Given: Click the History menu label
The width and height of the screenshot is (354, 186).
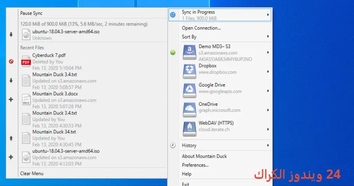Looking at the screenshot, I should [x=189, y=146].
